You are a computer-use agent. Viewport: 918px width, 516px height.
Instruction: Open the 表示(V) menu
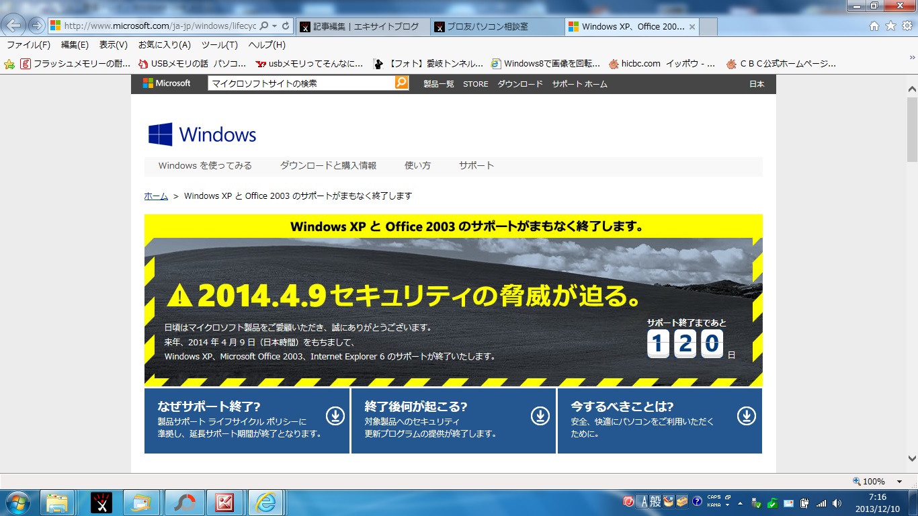[113, 45]
